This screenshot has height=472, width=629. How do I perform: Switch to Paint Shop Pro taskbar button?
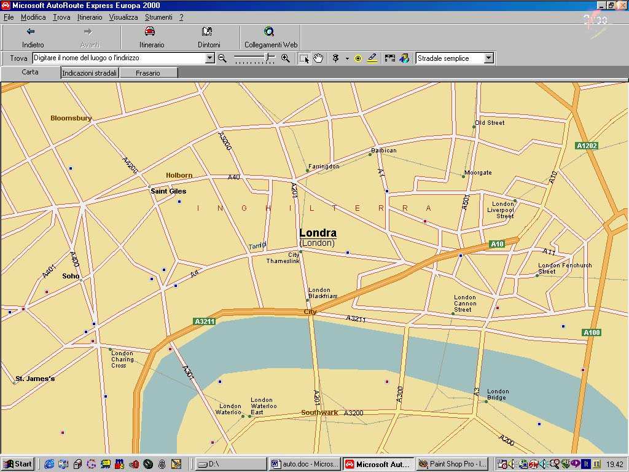(453, 465)
